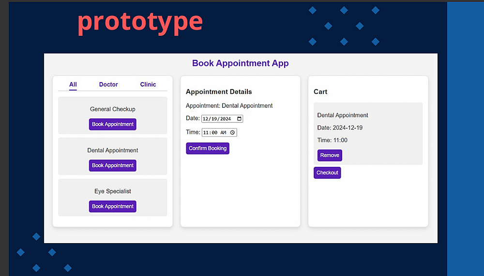Click the Appointment Details heading
484x276 pixels.
(219, 92)
